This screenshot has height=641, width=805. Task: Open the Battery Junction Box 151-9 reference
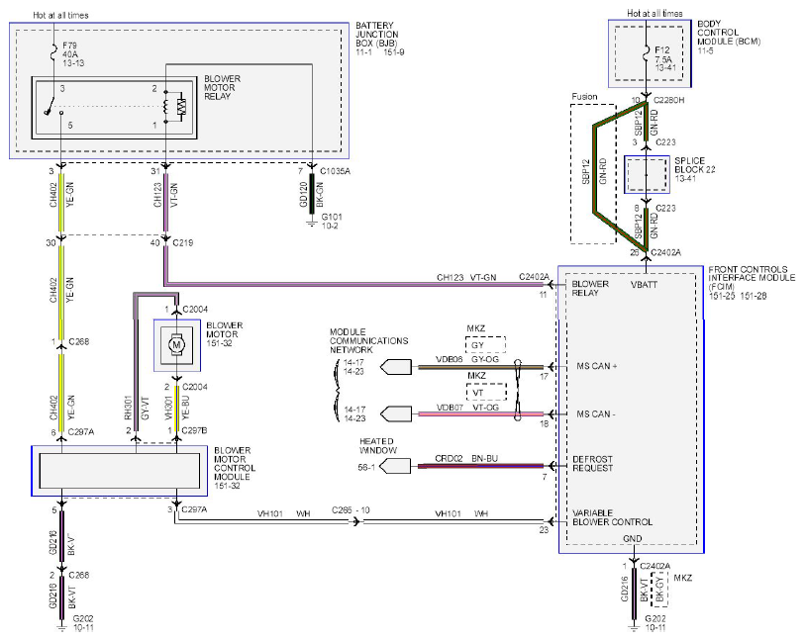(394, 52)
